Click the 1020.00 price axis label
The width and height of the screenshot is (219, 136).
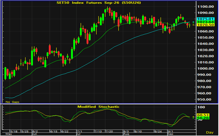click(205, 56)
